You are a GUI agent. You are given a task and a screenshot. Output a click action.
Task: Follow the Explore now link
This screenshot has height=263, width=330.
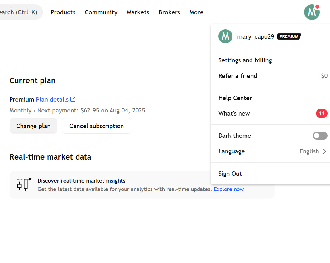point(229,189)
